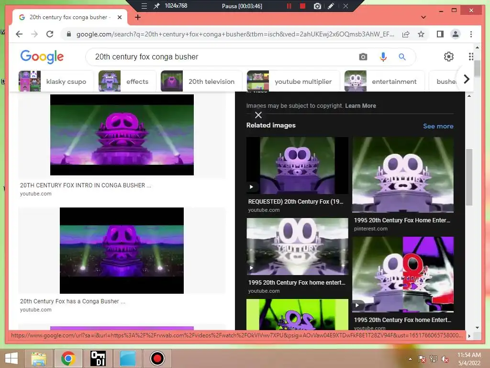Open Chrome tab search dropdown
Image resolution: width=490 pixels, height=368 pixels.
(x=423, y=17)
